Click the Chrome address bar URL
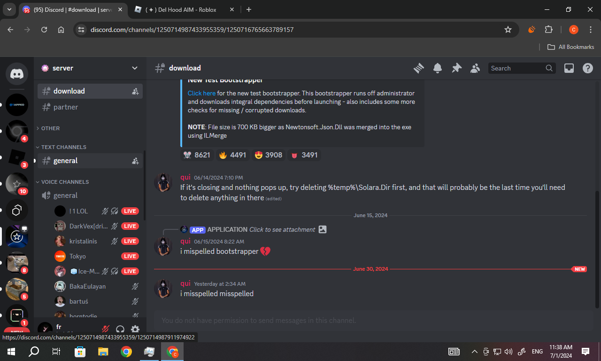The image size is (601, 361). (x=192, y=30)
